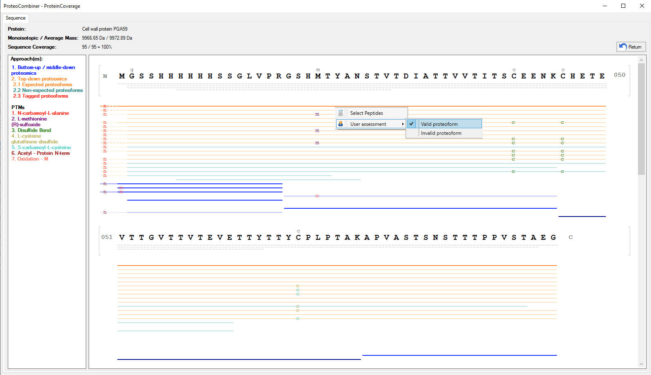Click the Select Peptides list icon
The height and width of the screenshot is (375, 651).
click(x=341, y=113)
